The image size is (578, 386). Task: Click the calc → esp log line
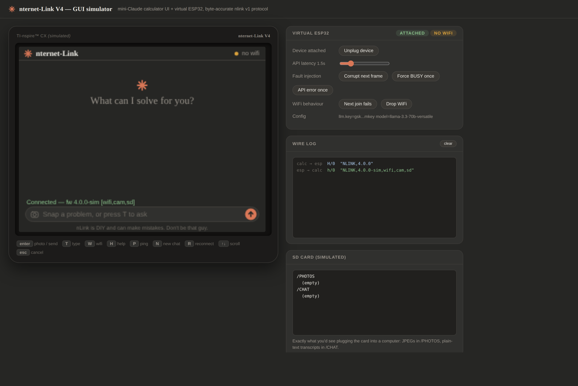[335, 164]
